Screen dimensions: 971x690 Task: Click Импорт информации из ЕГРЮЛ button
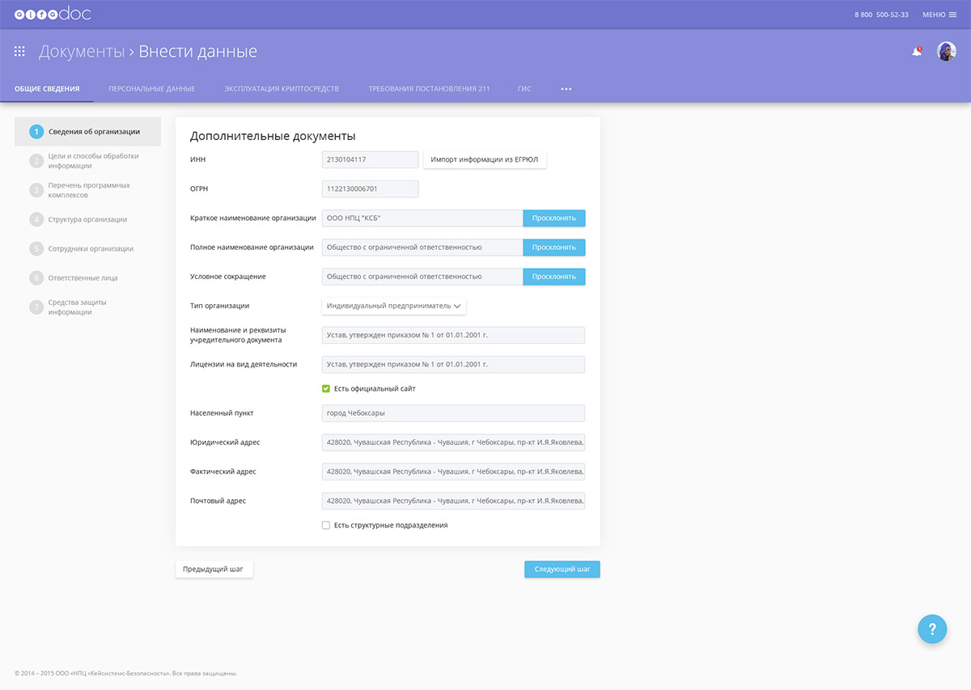[485, 159]
